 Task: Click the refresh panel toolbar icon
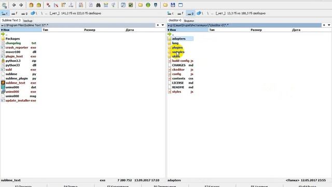5,5
